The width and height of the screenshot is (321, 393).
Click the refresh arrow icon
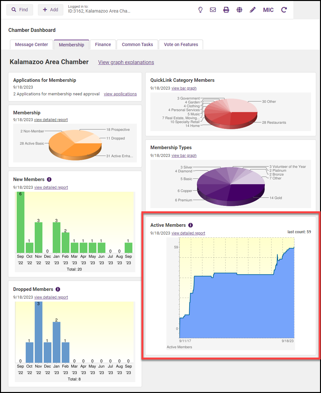click(x=284, y=10)
